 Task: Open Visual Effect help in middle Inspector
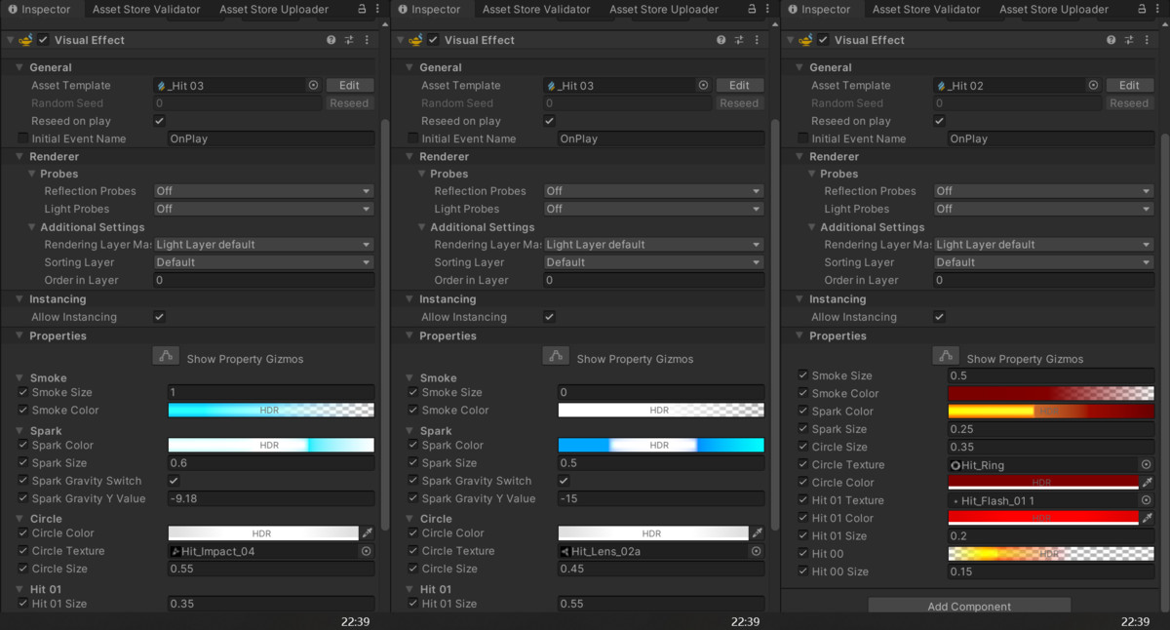(x=721, y=40)
